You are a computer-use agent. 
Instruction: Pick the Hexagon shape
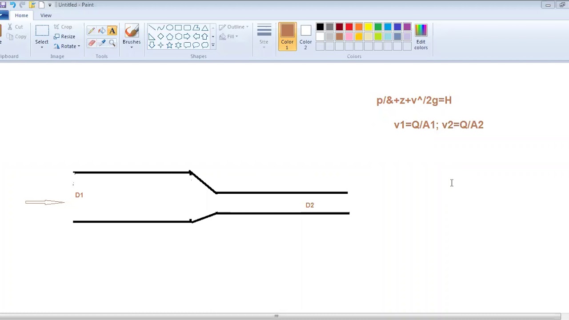coord(178,36)
